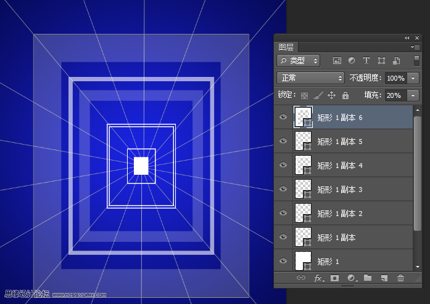Click the fill 20% field

pos(396,95)
